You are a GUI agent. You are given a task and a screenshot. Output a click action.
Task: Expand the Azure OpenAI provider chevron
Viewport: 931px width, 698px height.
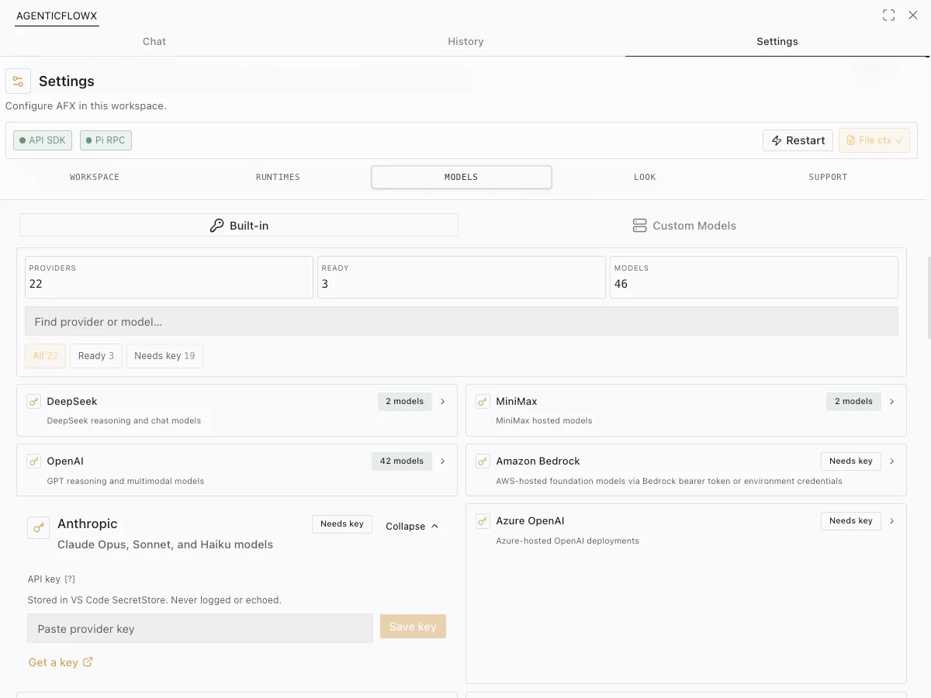[892, 521]
